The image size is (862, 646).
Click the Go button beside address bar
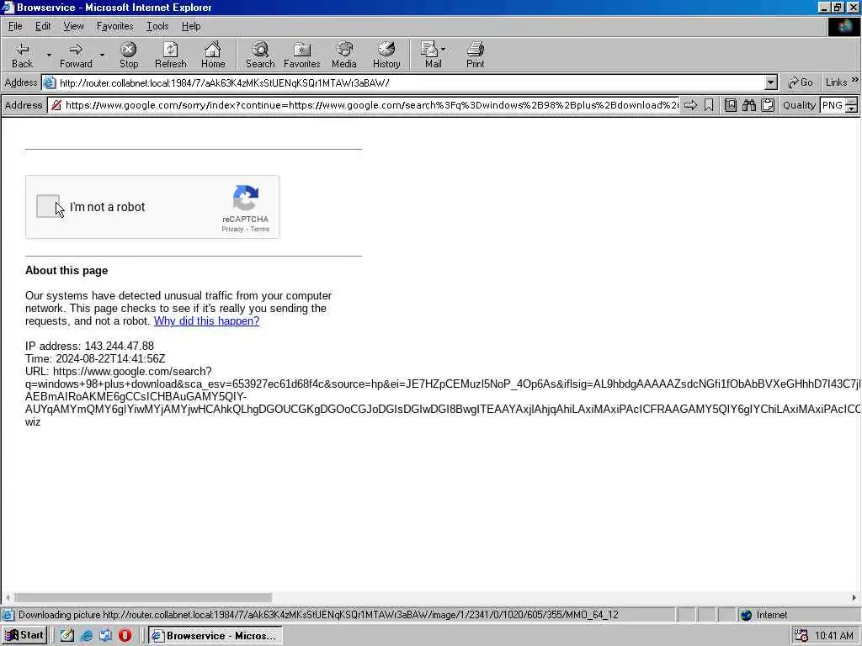800,82
